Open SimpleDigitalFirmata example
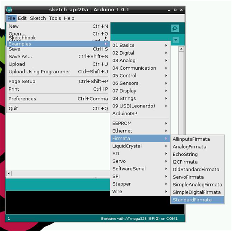Screen dimensions: 232x231 (x=198, y=192)
